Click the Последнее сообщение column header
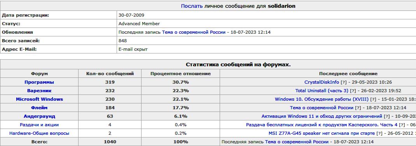Image resolution: width=416 pixels, height=146 pixels. [x=348, y=74]
